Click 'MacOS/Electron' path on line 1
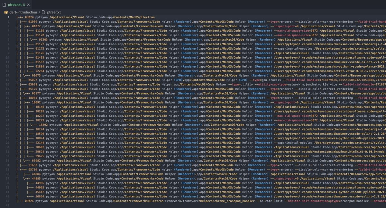This screenshot has width=386, height=208. (x=142, y=17)
